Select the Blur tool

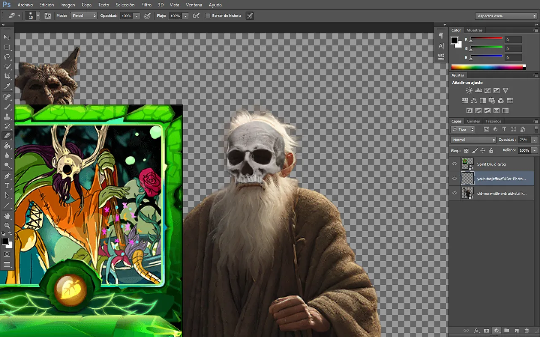(7, 155)
